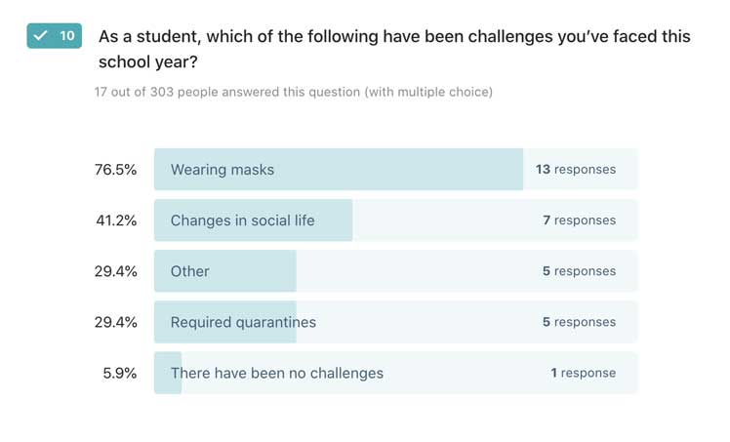
Task: Click 29.4% value beside Required quarantines
Action: tap(115, 322)
